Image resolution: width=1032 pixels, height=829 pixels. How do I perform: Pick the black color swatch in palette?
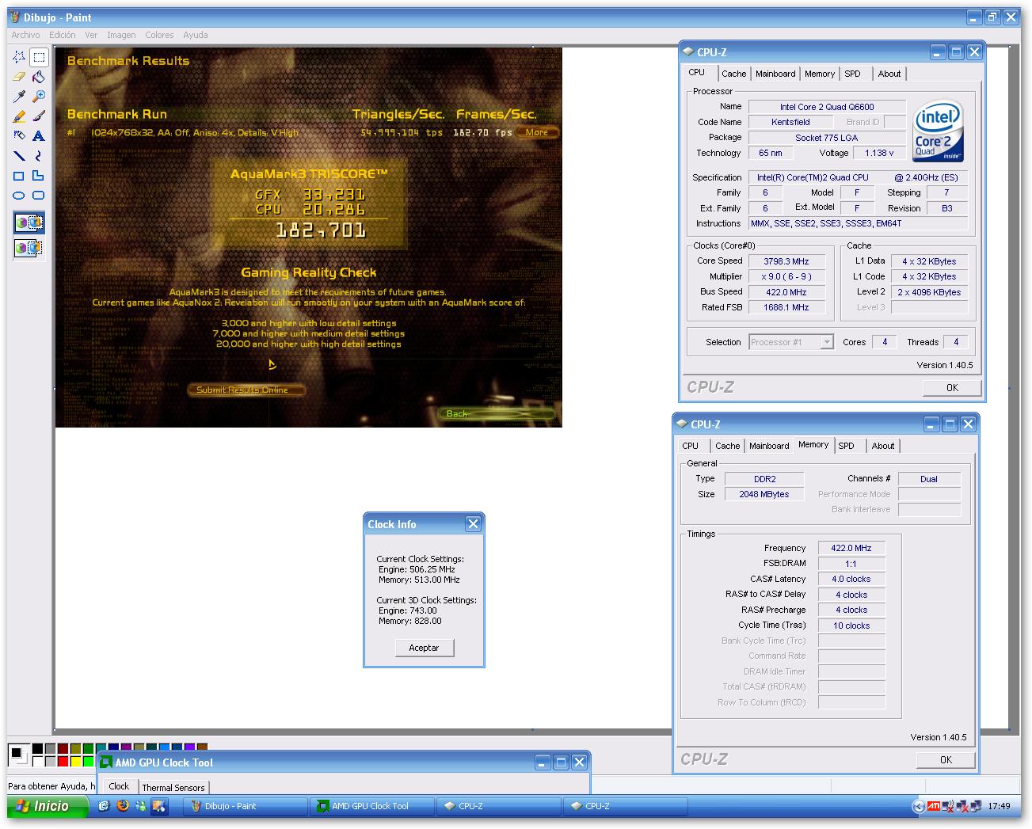38,748
